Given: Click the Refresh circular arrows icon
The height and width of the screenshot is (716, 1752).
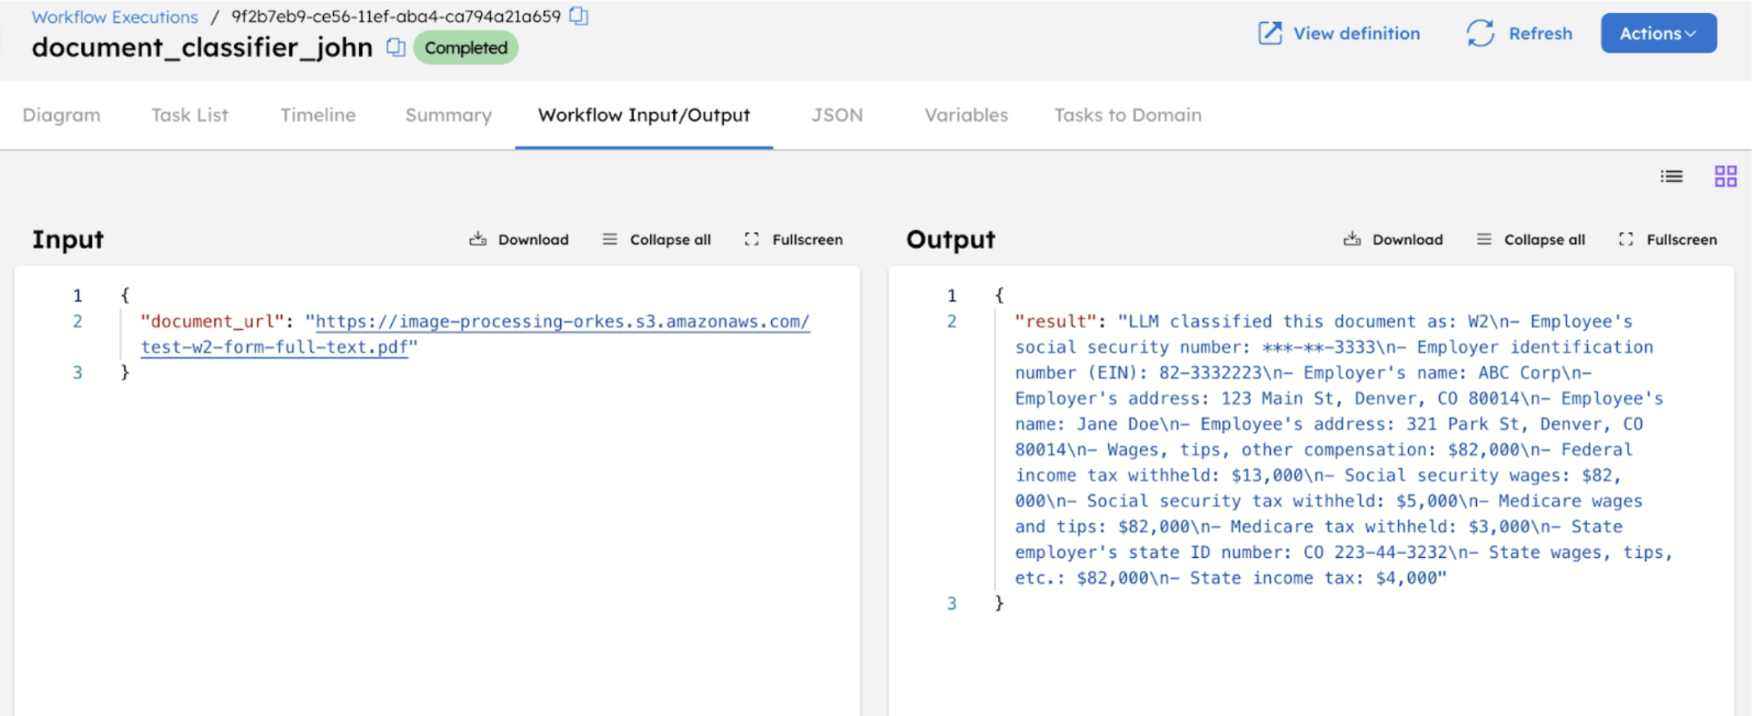Looking at the screenshot, I should (x=1480, y=33).
